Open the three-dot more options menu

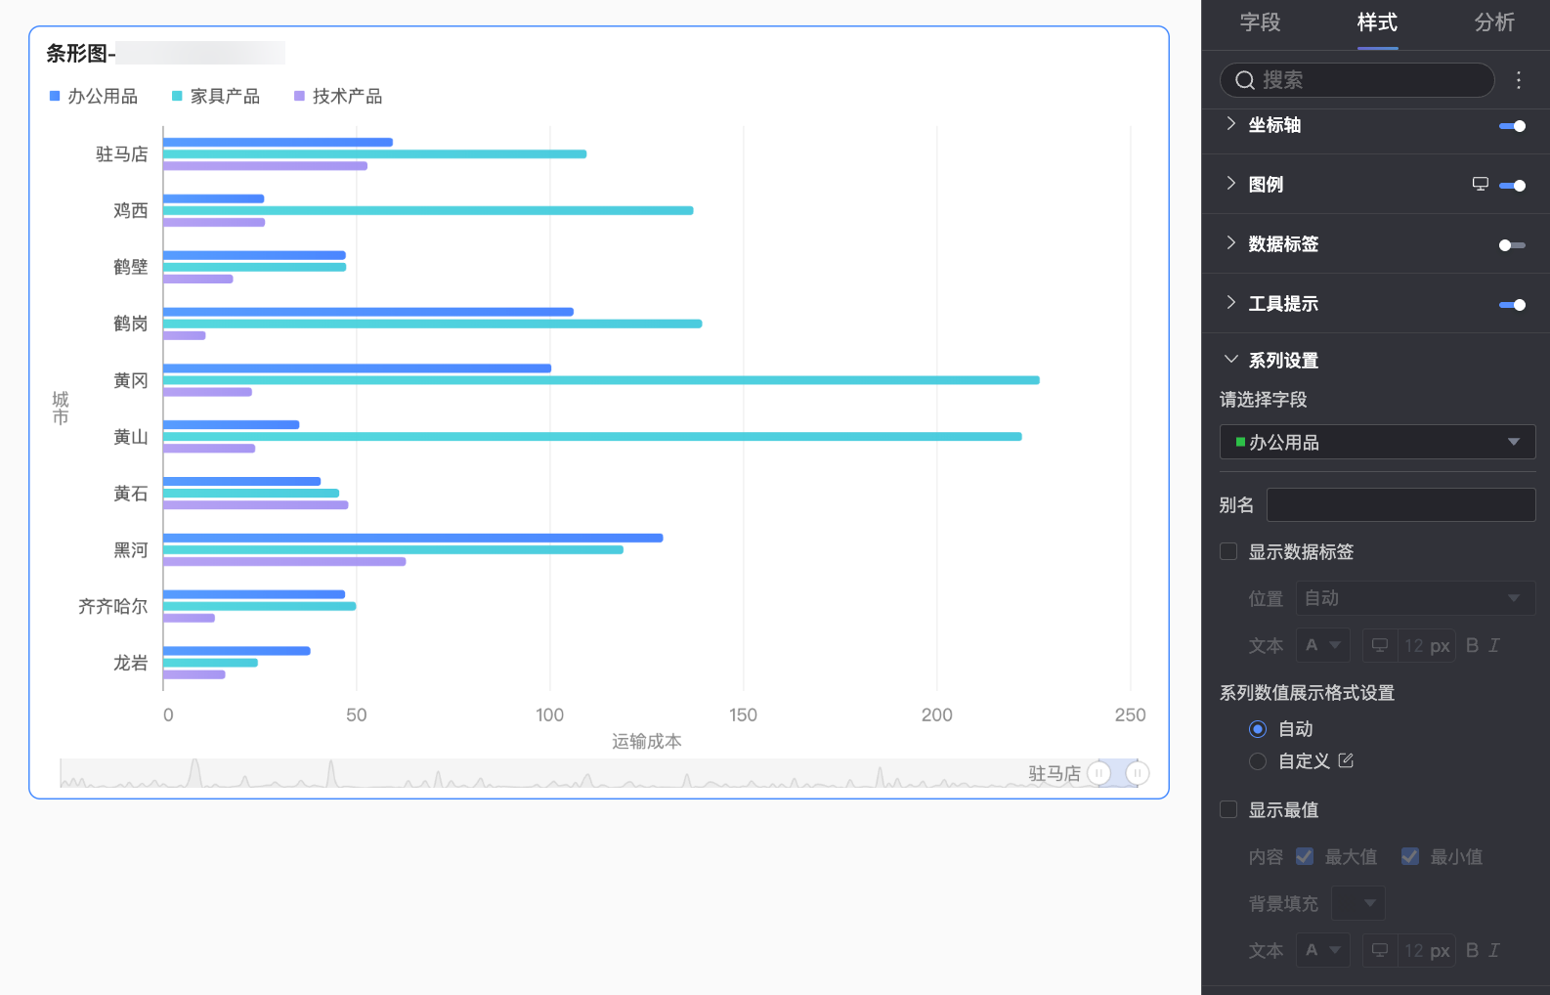[1519, 80]
